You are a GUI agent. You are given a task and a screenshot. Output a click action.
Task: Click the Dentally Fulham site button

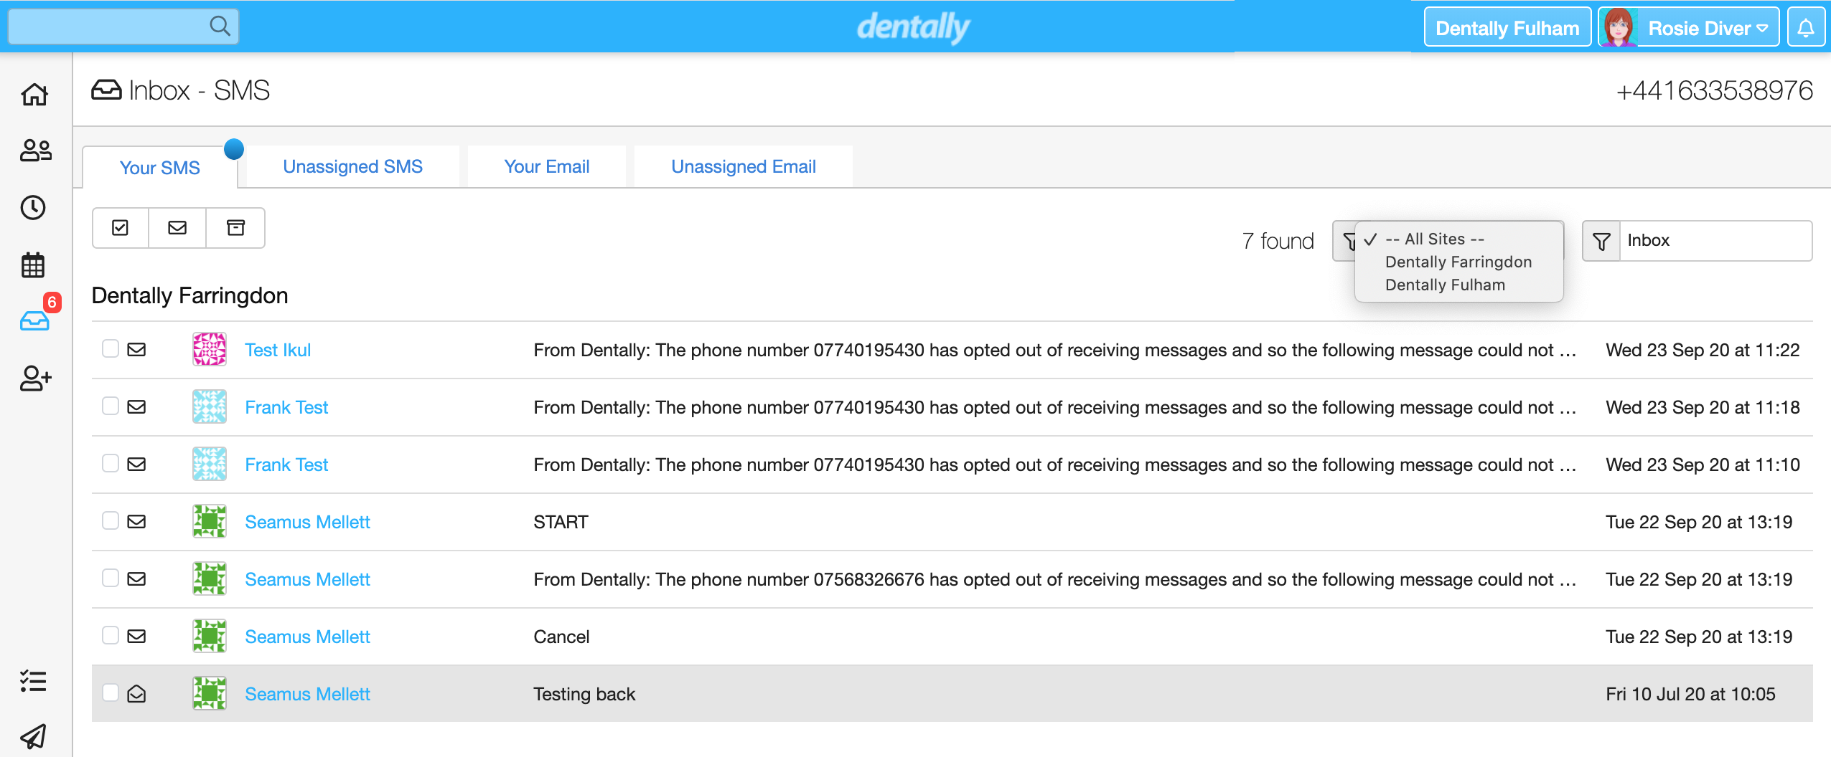(x=1507, y=28)
